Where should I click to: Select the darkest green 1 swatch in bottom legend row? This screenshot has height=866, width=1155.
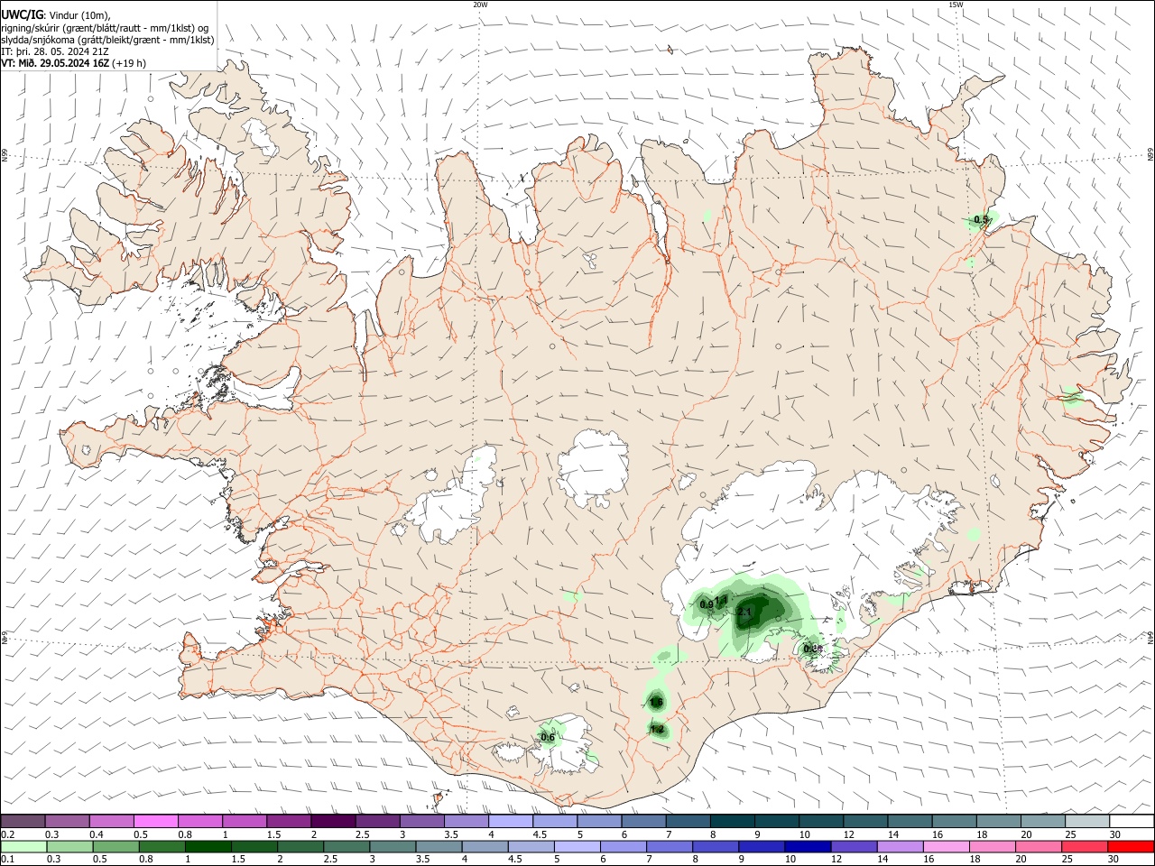[208, 847]
